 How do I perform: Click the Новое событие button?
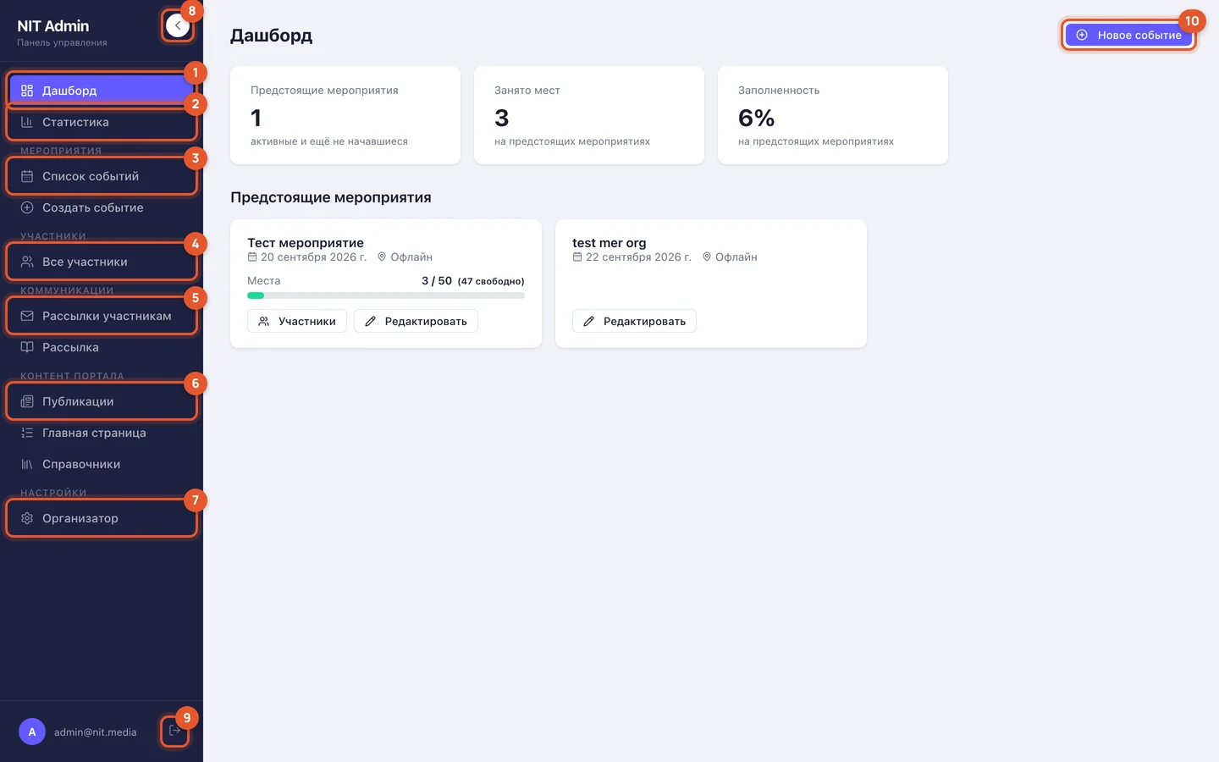tap(1128, 35)
